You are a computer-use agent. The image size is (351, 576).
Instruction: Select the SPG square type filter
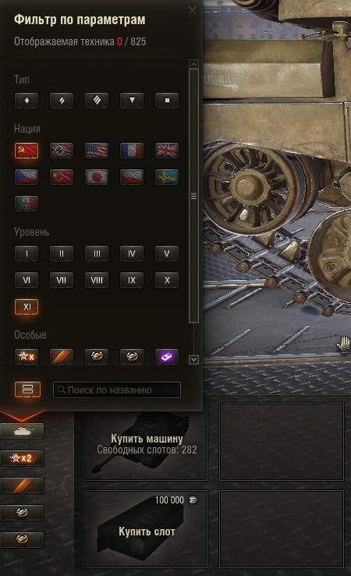[x=167, y=100]
